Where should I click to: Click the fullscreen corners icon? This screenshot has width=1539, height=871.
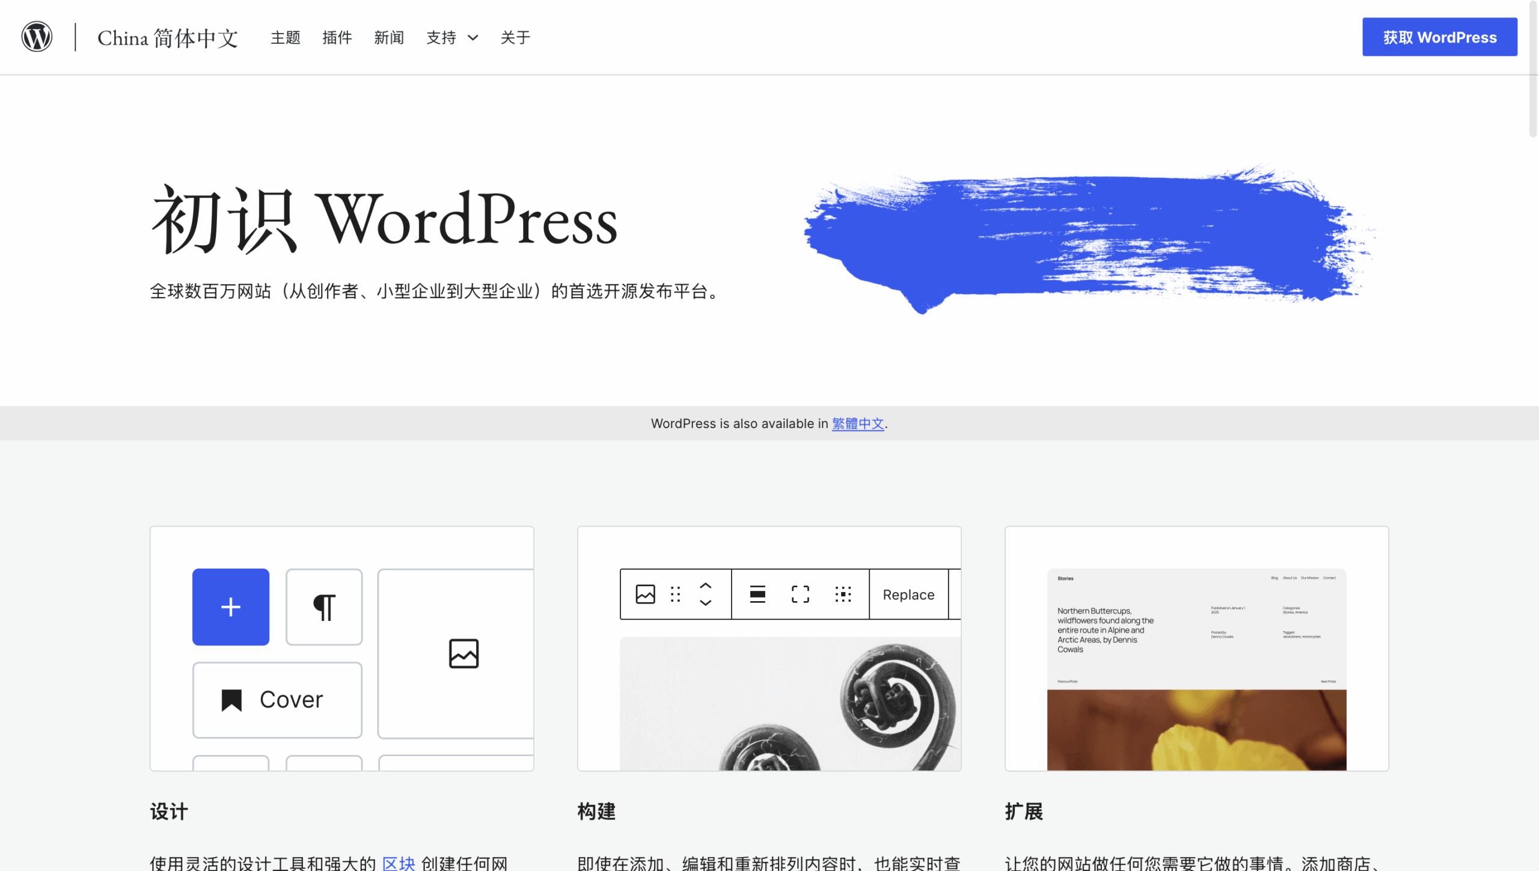(x=800, y=594)
